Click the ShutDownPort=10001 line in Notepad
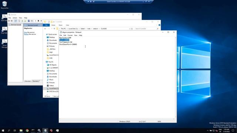Image resolution: width=237 pixels, height=133 pixels. (68, 44)
